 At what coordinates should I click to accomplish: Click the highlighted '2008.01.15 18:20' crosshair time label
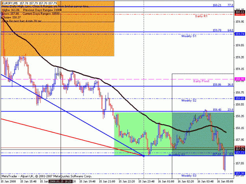(60, 182)
